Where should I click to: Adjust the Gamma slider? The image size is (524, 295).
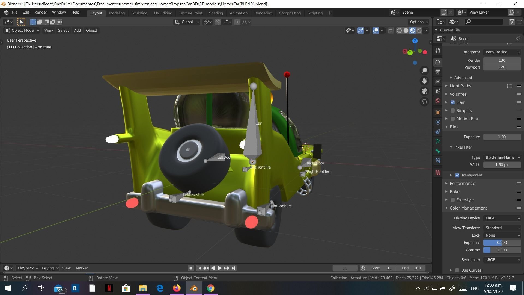[502, 250]
